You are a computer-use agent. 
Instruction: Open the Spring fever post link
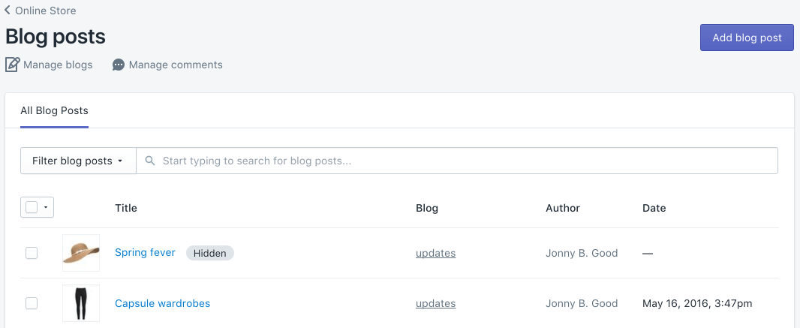[x=145, y=252]
